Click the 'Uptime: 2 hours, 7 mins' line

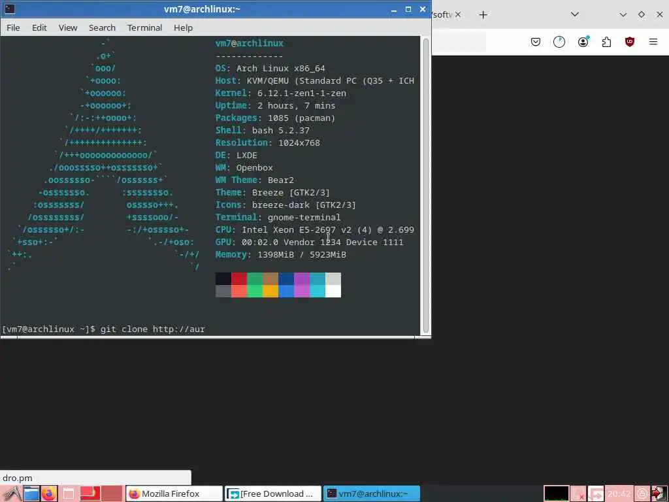(x=275, y=105)
